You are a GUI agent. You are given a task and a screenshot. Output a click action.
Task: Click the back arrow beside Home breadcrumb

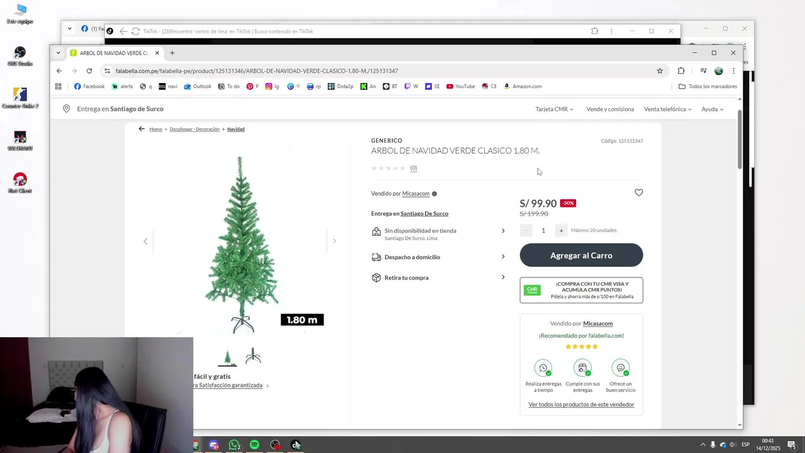pos(142,129)
